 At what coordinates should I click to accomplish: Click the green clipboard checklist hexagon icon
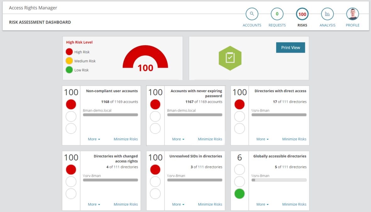tap(230, 58)
